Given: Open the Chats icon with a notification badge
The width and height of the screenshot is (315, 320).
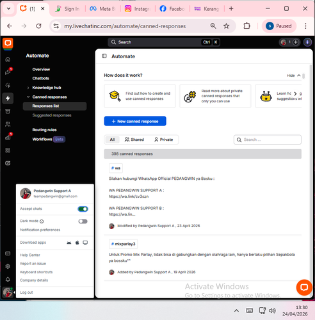Looking at the screenshot, I should (8, 72).
